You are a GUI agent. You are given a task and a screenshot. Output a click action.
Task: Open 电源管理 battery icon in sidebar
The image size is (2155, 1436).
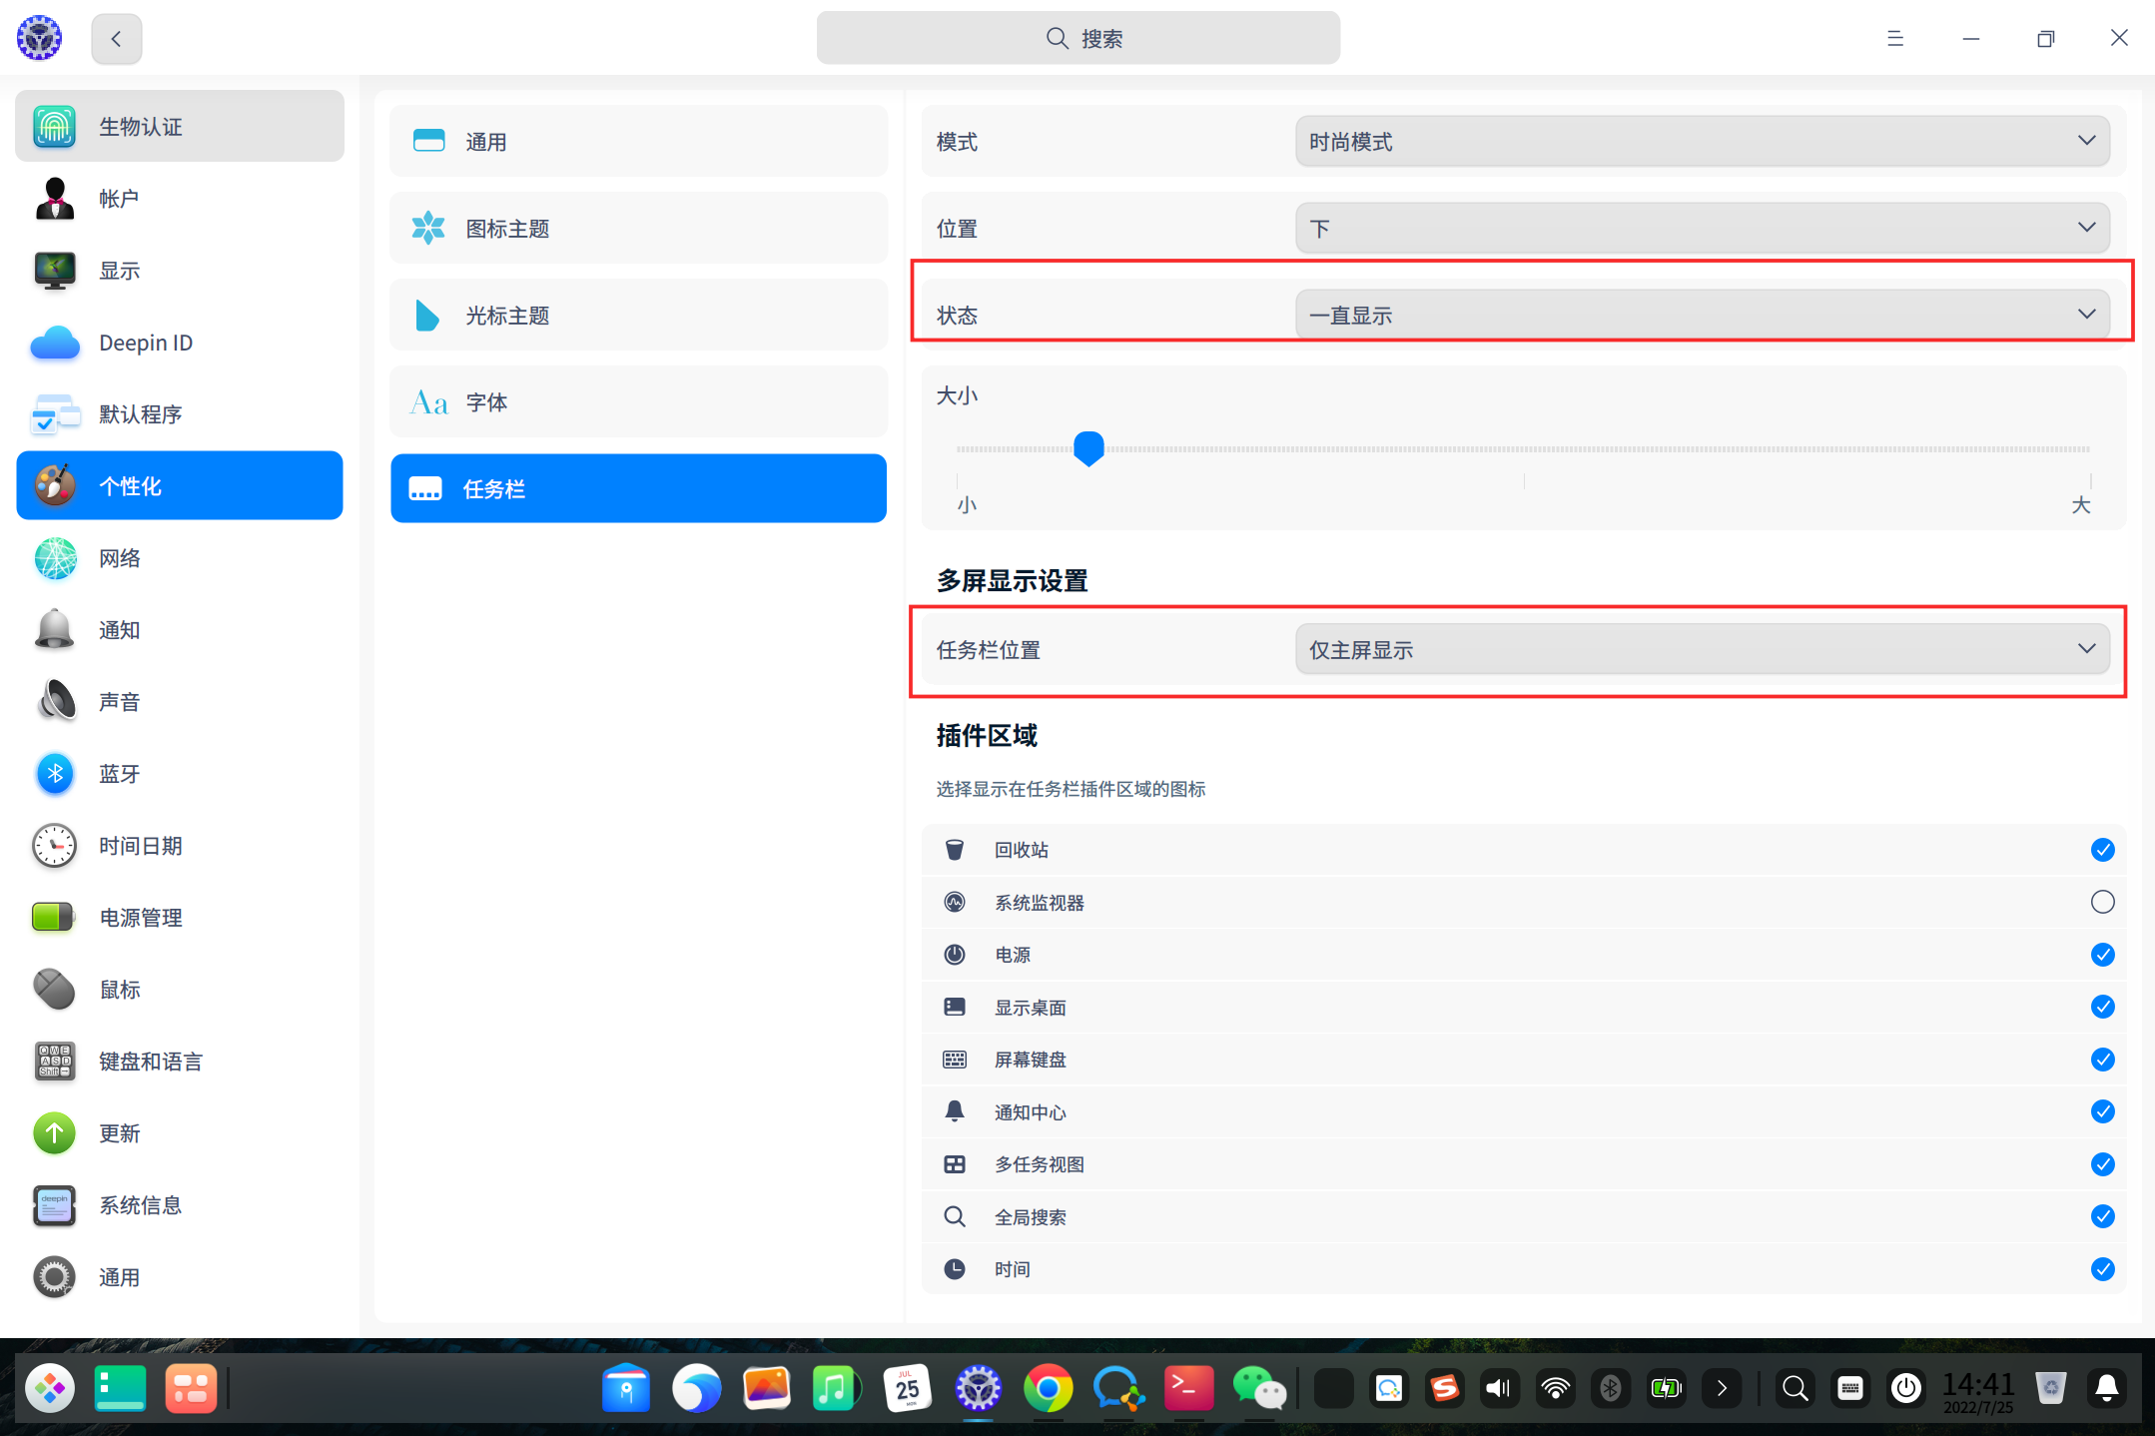pos(53,917)
